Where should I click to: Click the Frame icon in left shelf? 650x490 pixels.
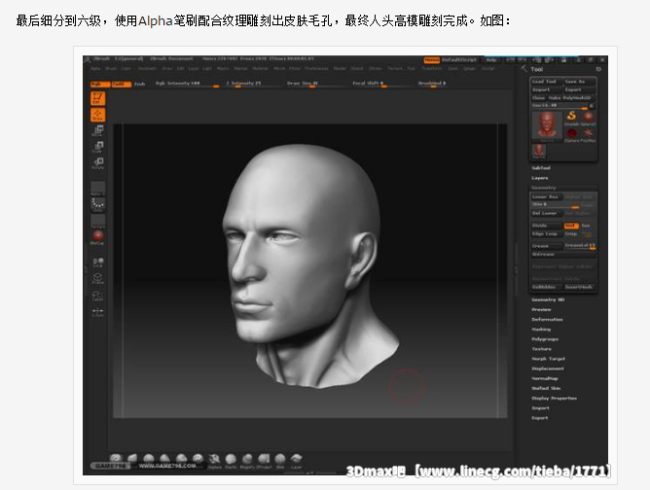click(x=98, y=279)
